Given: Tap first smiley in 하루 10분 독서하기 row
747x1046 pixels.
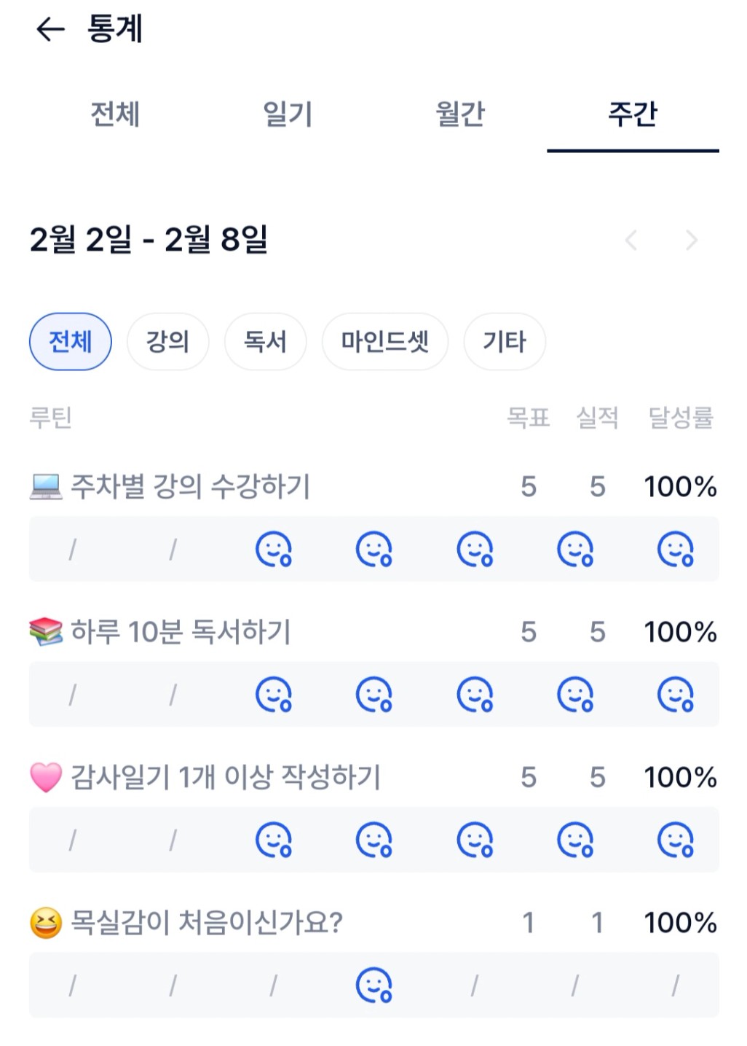Looking at the screenshot, I should 274,694.
